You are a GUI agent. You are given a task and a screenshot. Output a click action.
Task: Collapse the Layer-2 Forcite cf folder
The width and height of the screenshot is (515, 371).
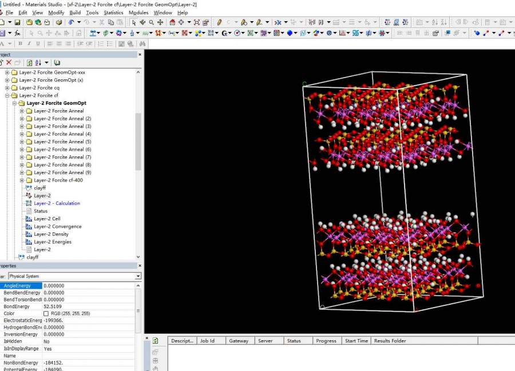[x=7, y=95]
